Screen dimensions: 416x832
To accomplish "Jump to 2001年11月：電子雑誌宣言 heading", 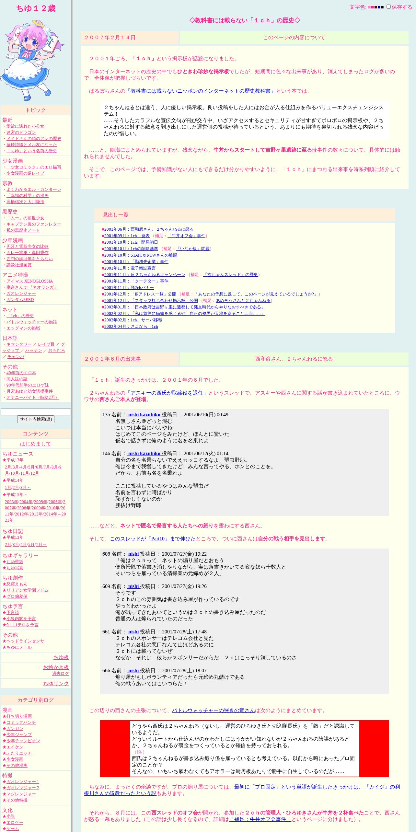I will pyautogui.click(x=130, y=268).
